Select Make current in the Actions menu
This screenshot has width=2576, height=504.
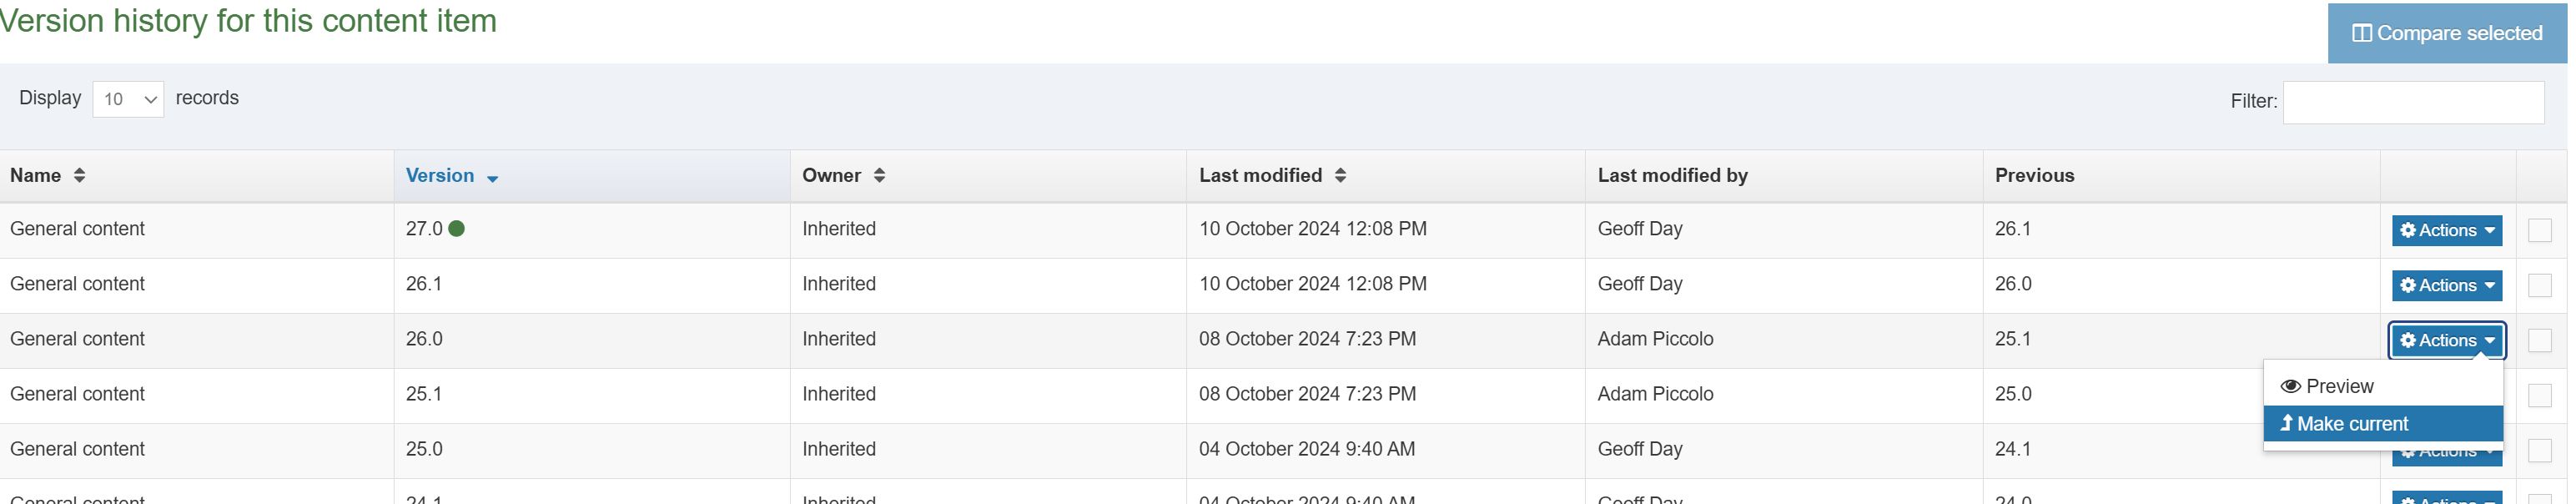[2352, 423]
